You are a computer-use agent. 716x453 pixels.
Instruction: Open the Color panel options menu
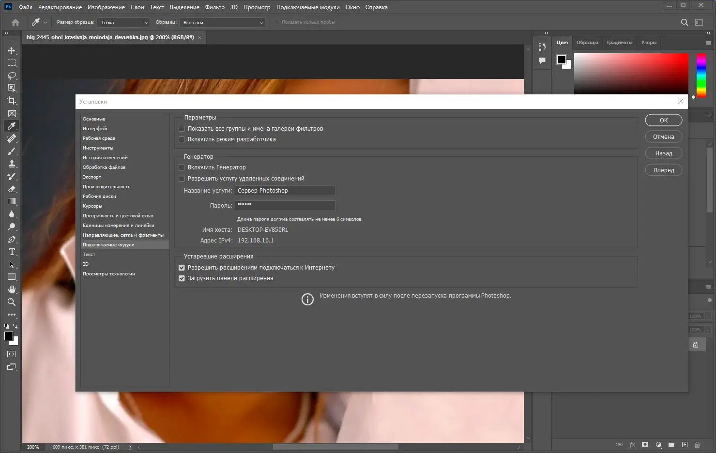click(x=709, y=43)
